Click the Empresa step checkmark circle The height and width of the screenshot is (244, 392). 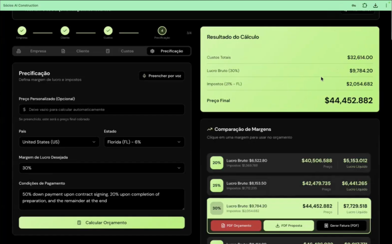pos(22,31)
